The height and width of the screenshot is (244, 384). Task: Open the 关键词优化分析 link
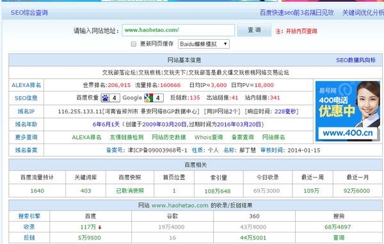(363, 13)
